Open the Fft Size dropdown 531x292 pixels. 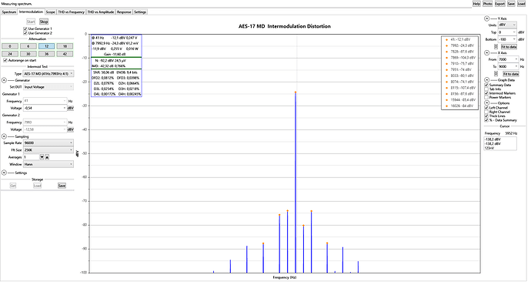point(48,150)
